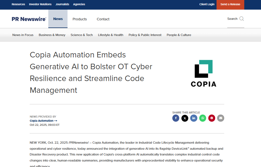Share article by email
The height and width of the screenshot is (167, 261).
[221, 118]
